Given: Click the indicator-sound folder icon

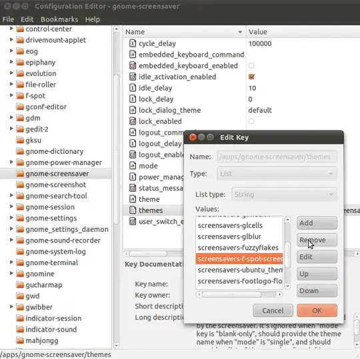Looking at the screenshot, I should [x=20, y=329].
